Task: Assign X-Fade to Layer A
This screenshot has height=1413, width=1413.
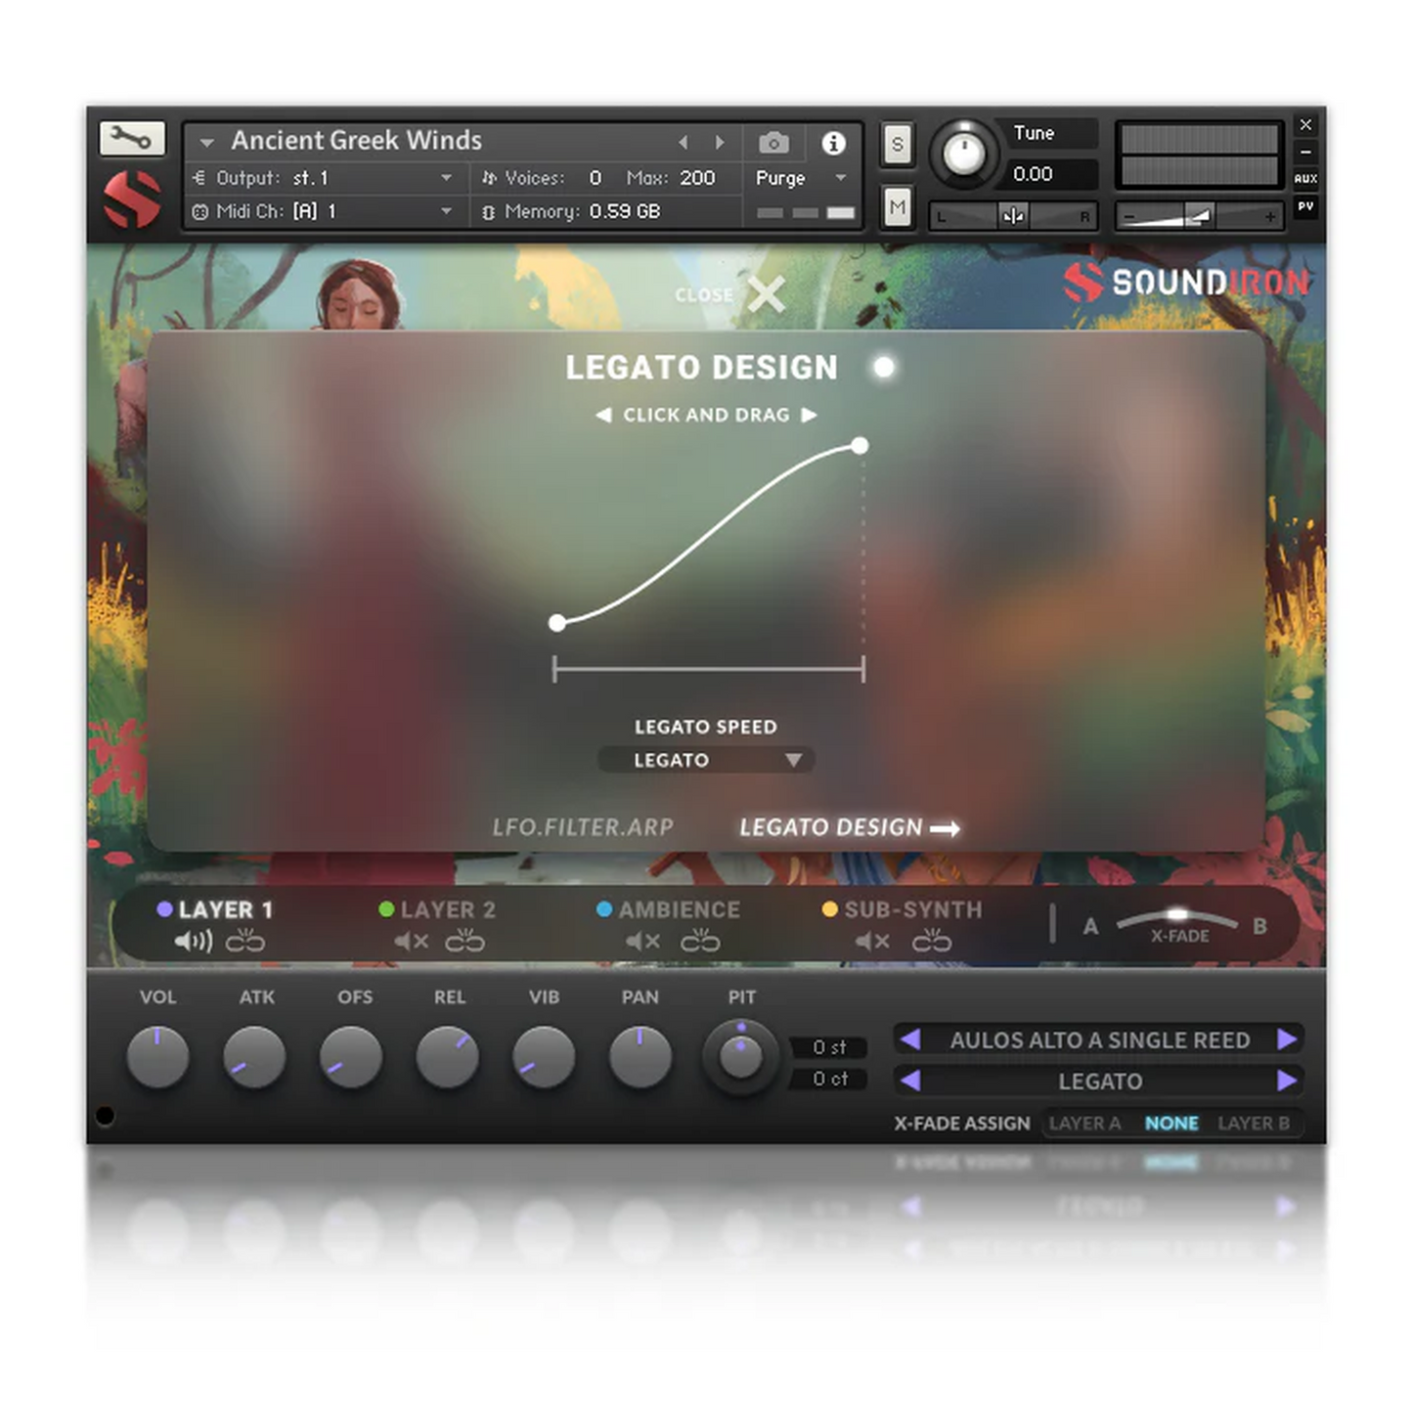Action: click(x=1084, y=1124)
